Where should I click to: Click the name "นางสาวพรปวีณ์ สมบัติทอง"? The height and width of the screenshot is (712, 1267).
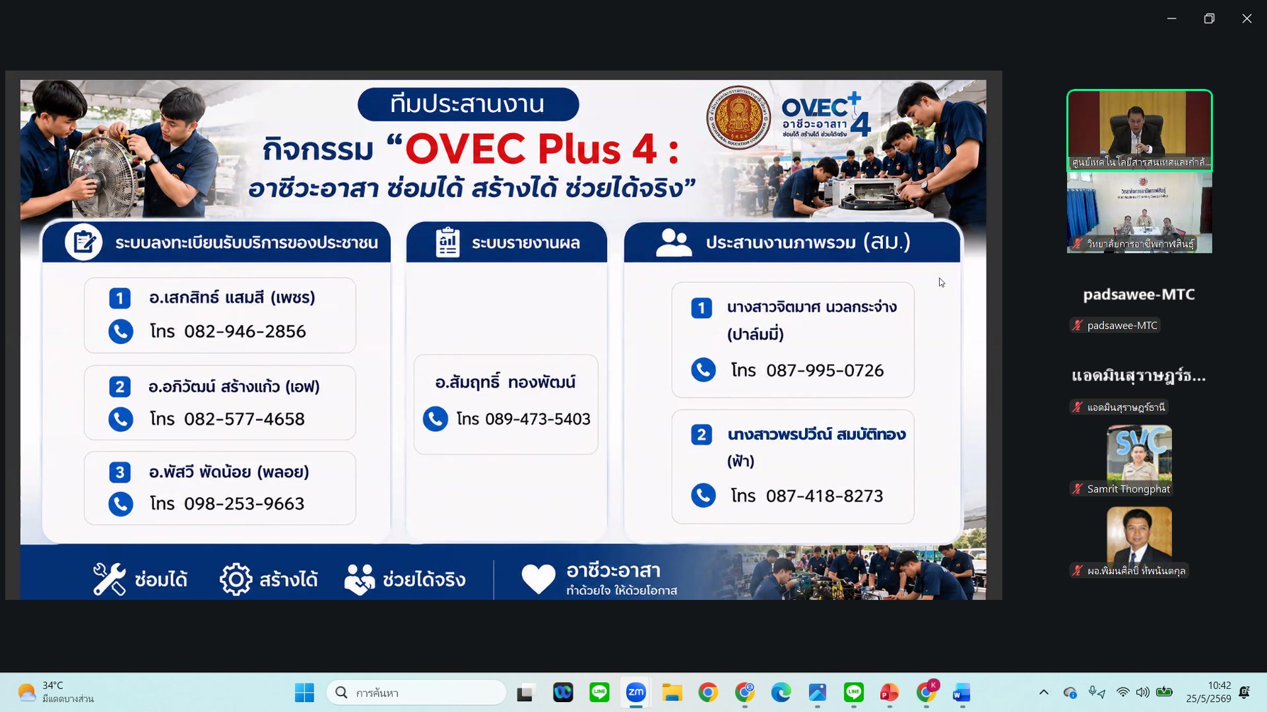[x=816, y=434]
